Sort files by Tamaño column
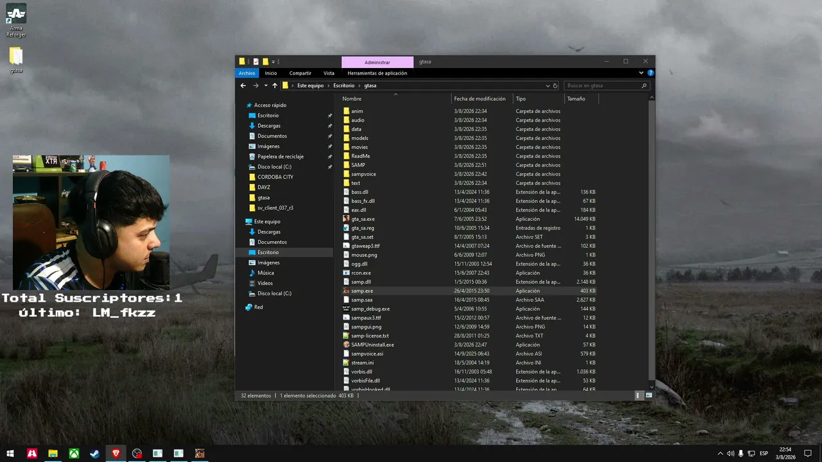Viewport: 822px width, 462px height. [576, 99]
